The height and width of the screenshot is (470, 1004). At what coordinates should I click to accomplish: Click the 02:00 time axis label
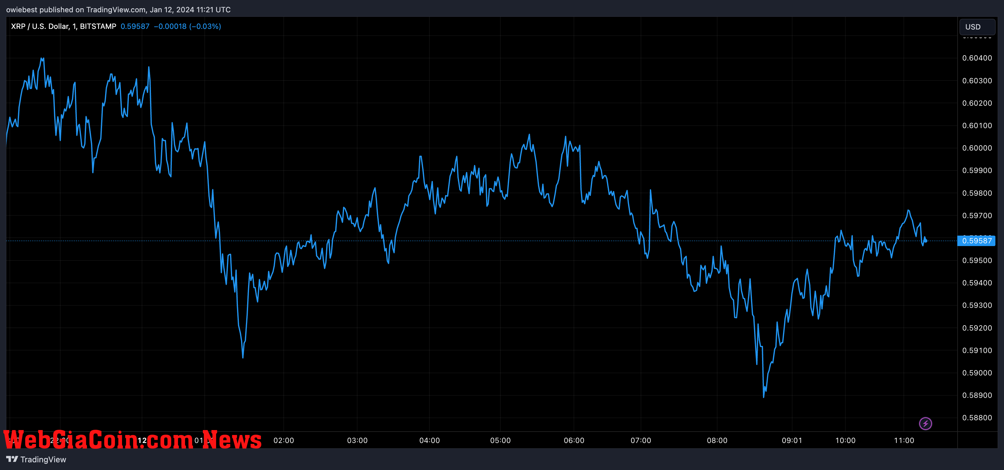[284, 441]
